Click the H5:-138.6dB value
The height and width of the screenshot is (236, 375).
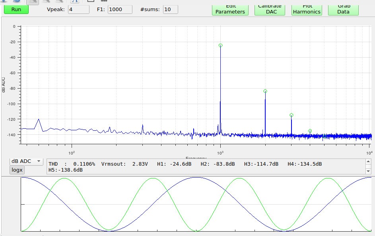66,170
